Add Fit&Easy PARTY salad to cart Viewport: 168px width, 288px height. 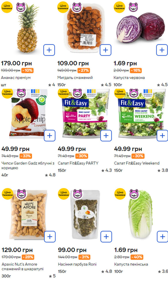click(x=106, y=136)
